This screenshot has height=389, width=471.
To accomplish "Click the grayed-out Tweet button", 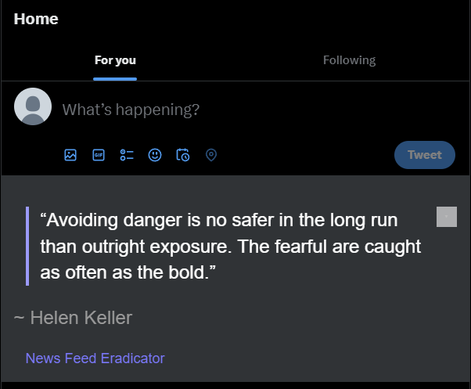I will pos(425,155).
